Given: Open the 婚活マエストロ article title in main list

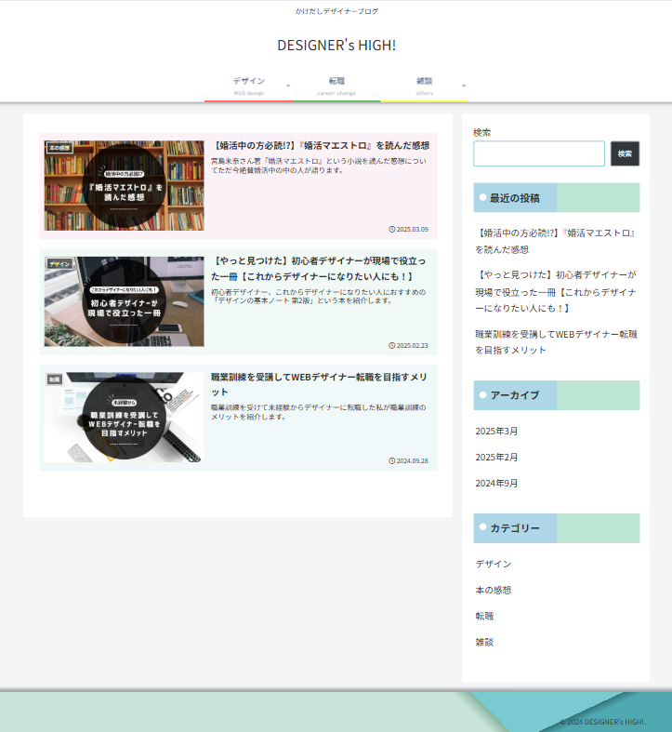Looking at the screenshot, I should [x=320, y=146].
